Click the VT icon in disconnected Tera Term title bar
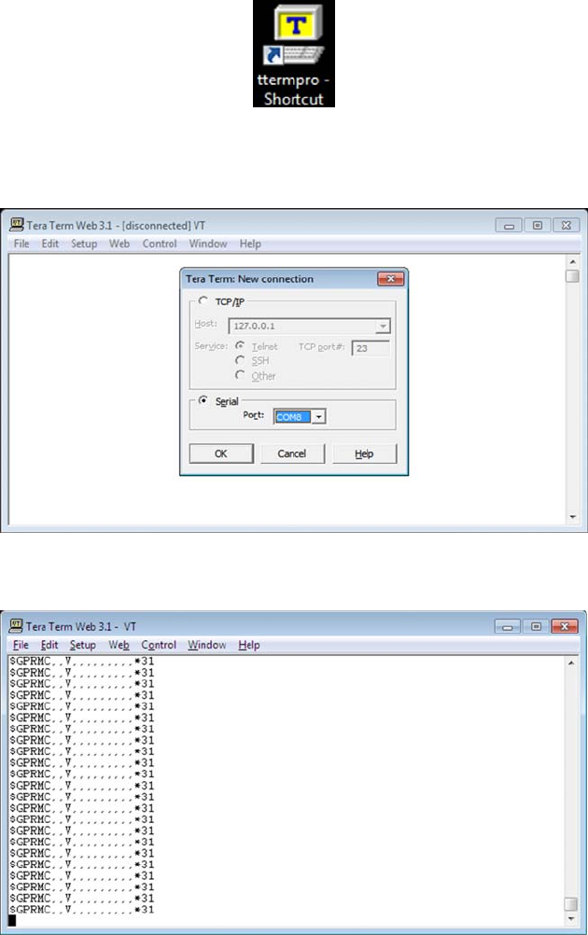The image size is (588, 935). [x=16, y=225]
